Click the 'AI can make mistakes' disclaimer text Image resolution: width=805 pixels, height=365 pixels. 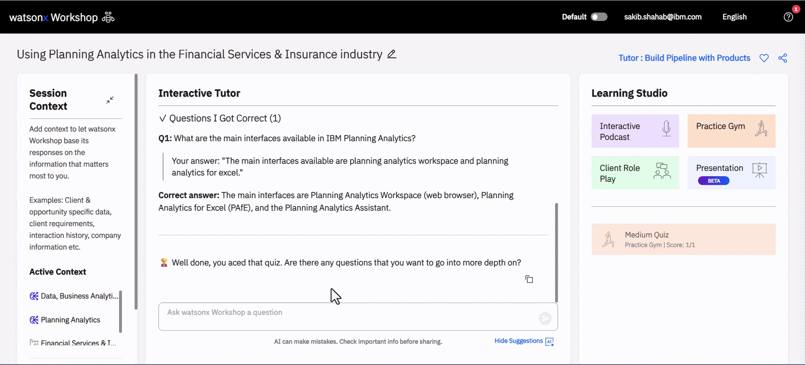[x=358, y=342]
